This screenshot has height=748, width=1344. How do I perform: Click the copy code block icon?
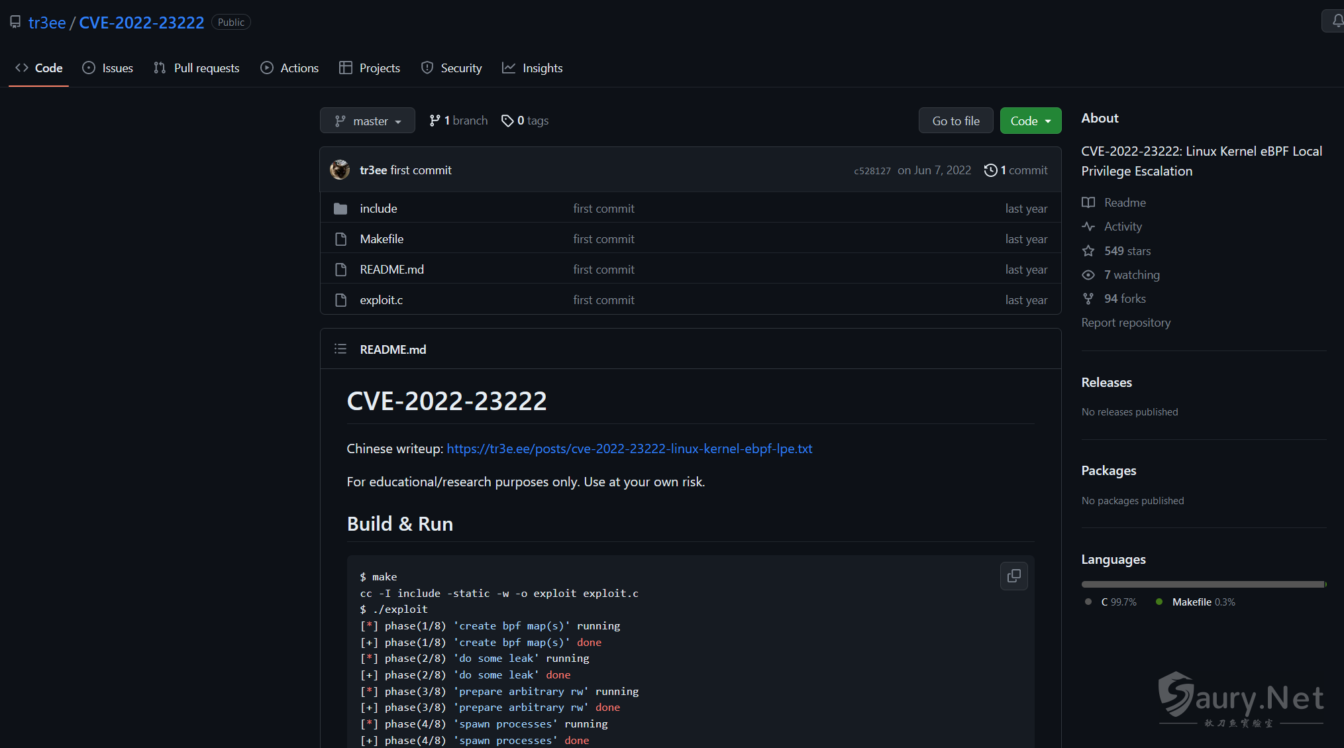click(1013, 576)
